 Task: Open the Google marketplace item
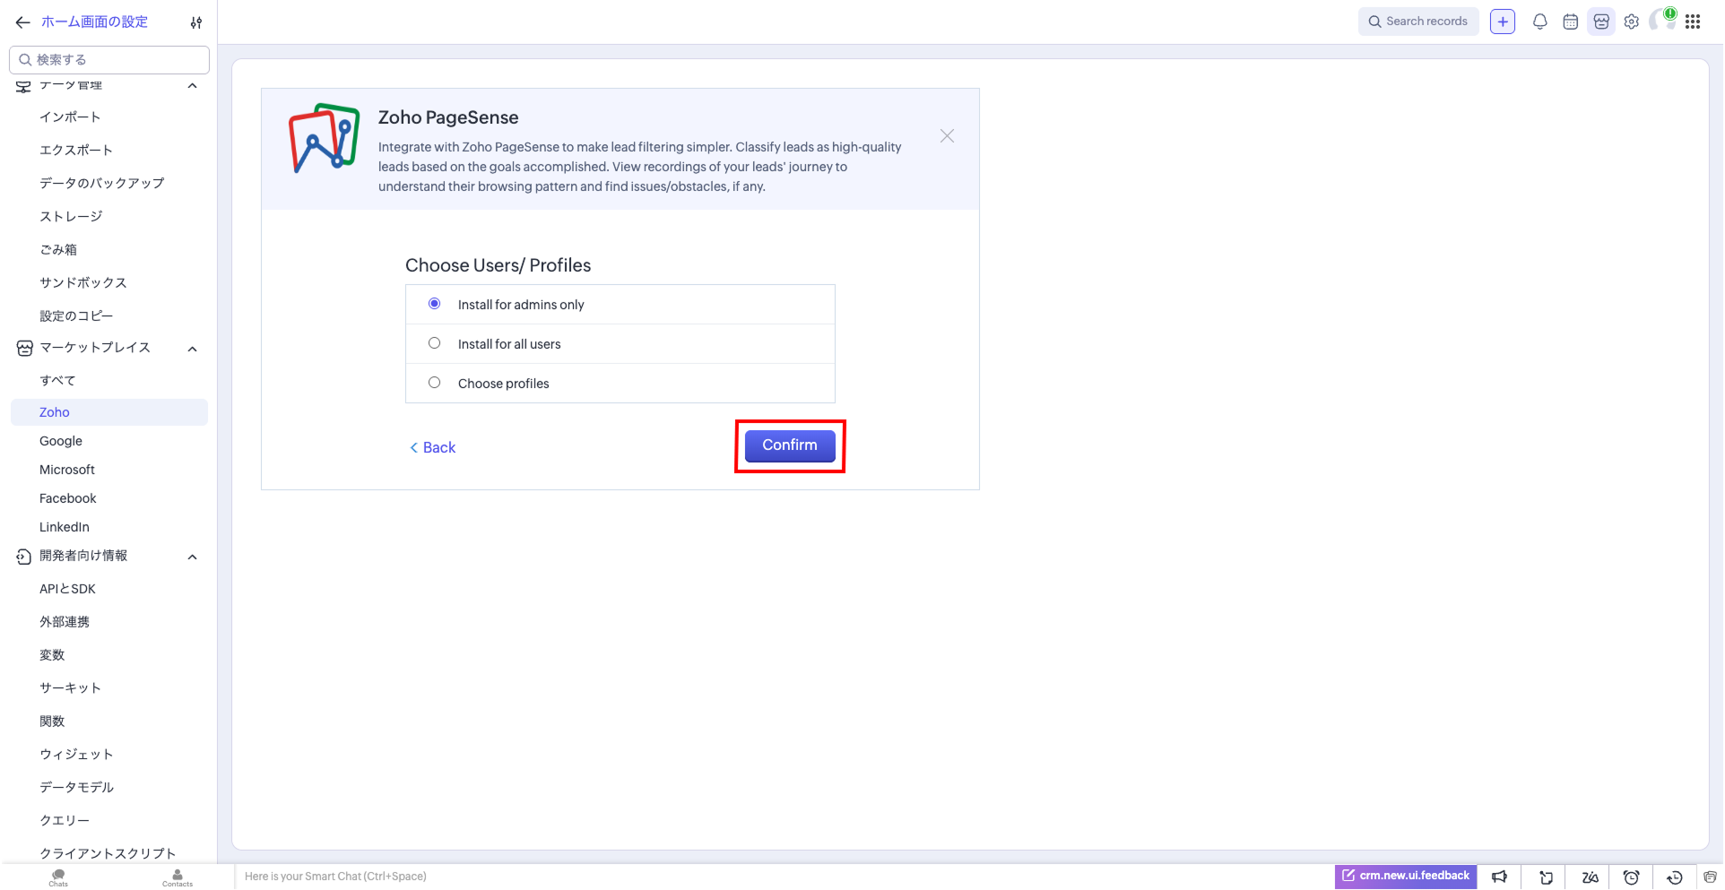61,441
